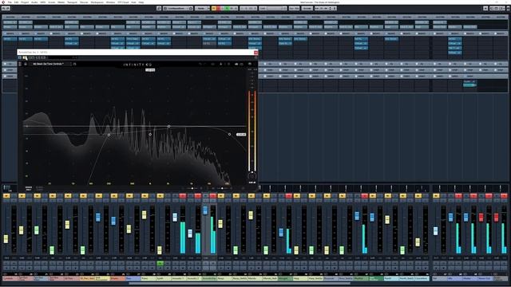Click the green enabled automation button
The width and height of the screenshot is (511, 287).
pos(160,263)
